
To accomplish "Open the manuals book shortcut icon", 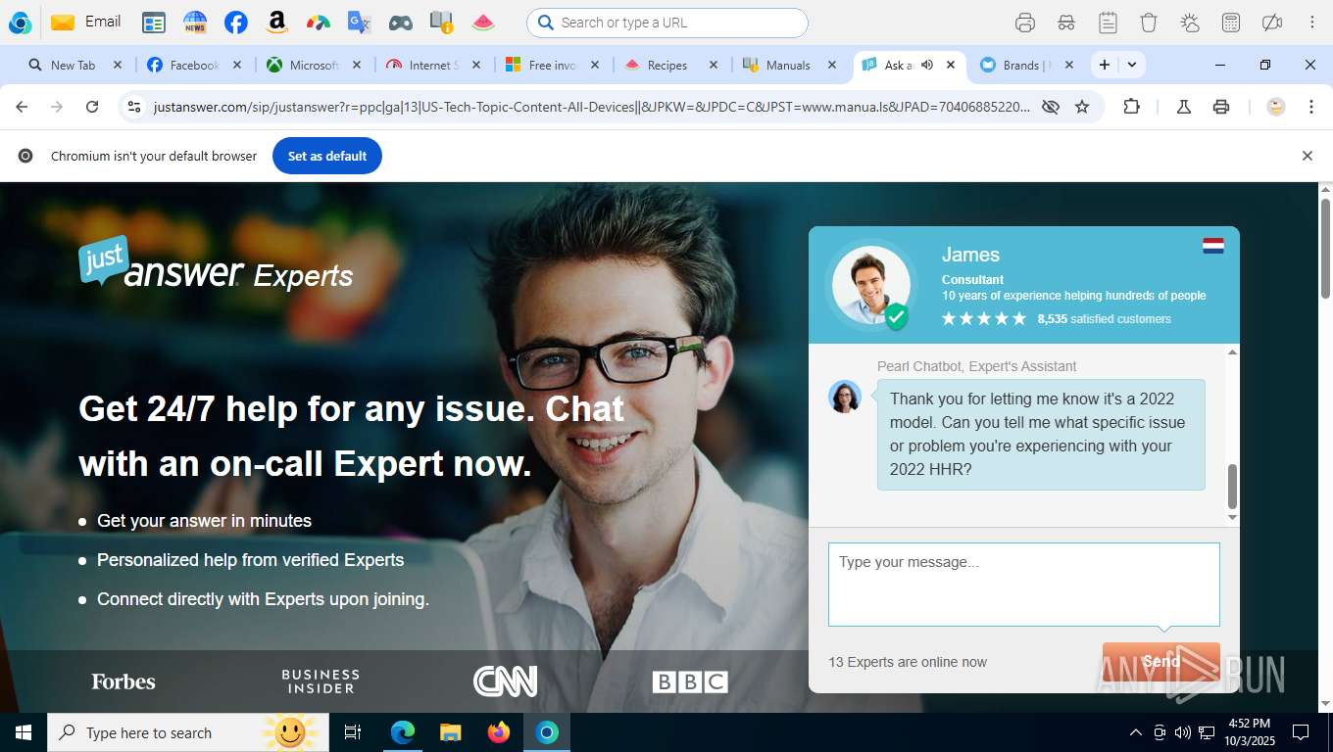I will tap(441, 23).
